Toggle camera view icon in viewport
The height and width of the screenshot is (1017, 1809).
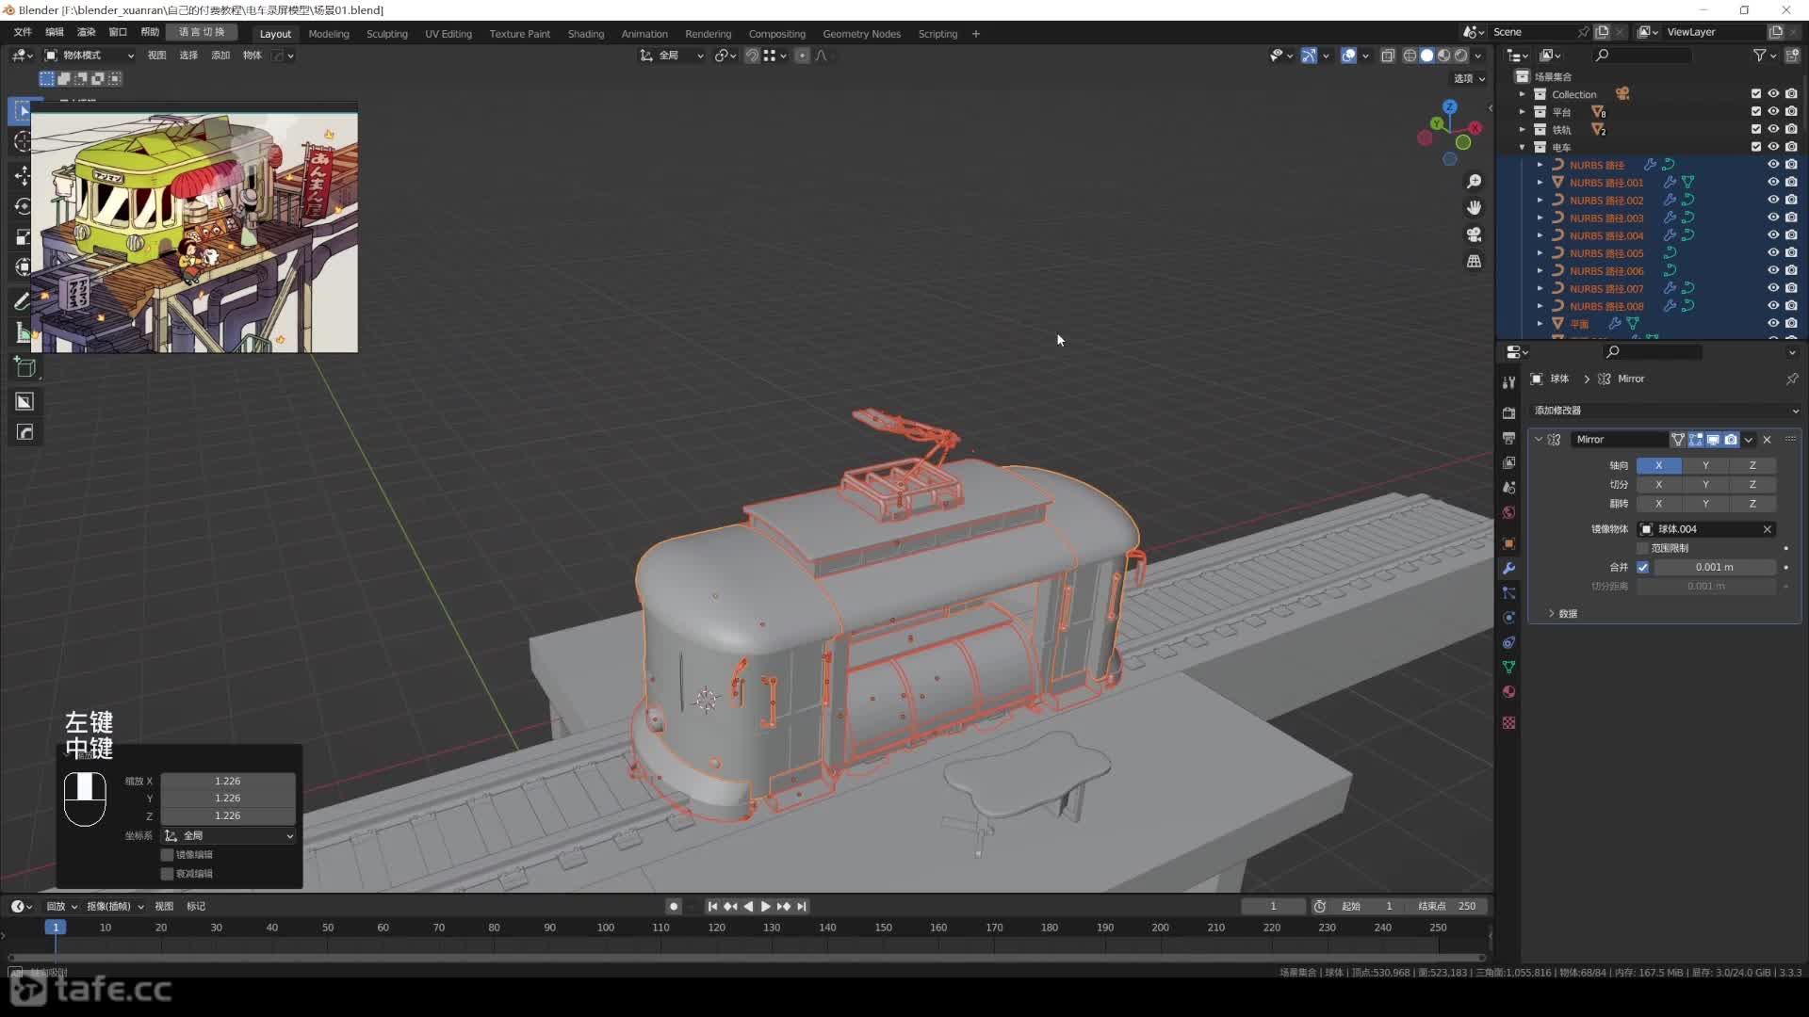click(1475, 234)
